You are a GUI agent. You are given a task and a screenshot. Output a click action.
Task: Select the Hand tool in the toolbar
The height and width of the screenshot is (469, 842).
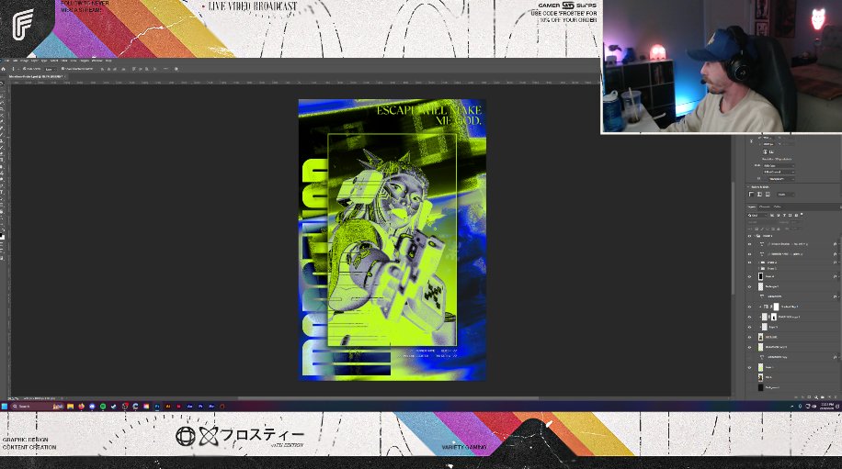pos(3,212)
